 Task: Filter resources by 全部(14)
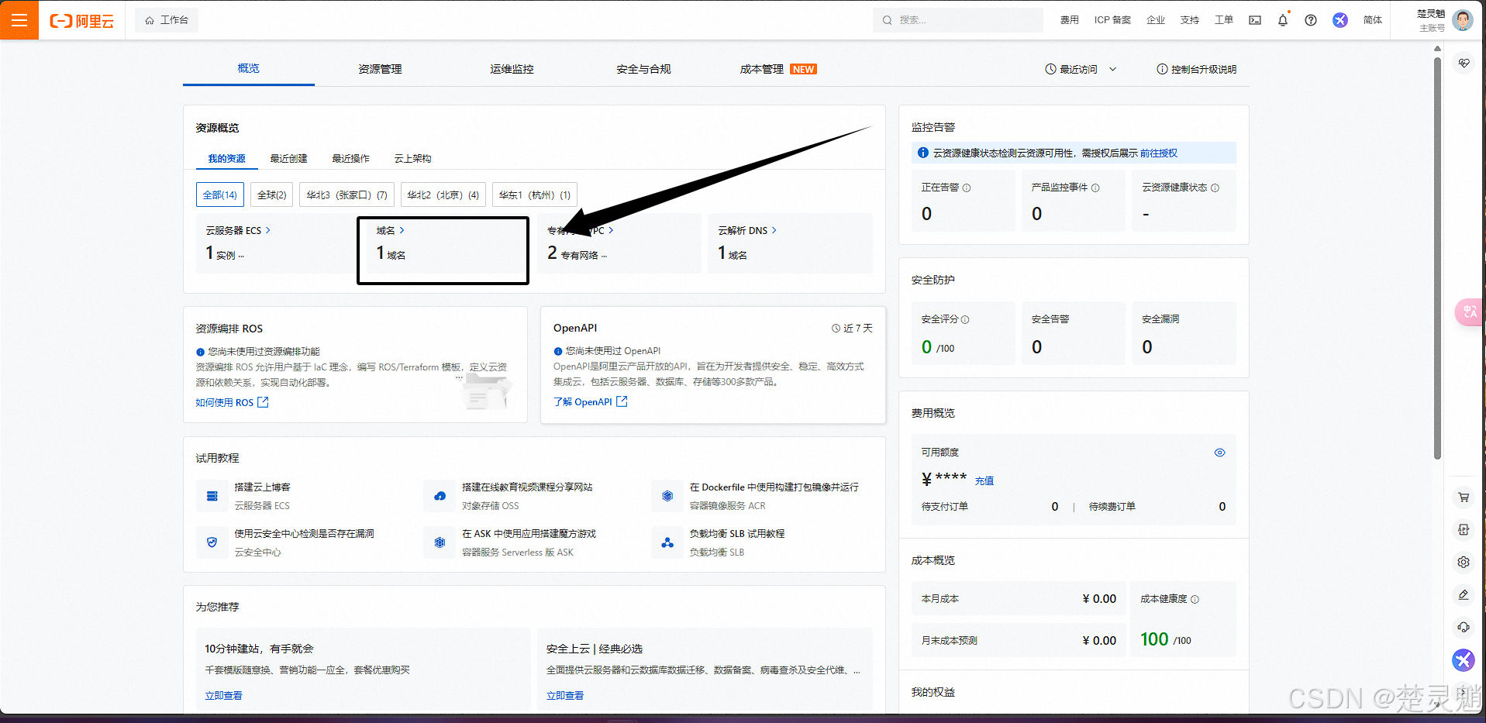220,195
